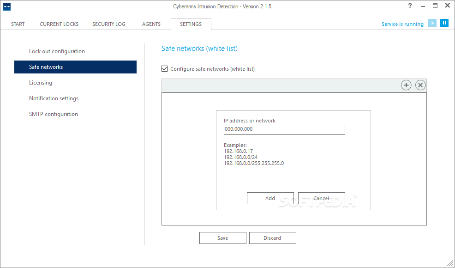The height and width of the screenshot is (268, 455).
Task: Click the Service is running status text
Action: coord(402,24)
